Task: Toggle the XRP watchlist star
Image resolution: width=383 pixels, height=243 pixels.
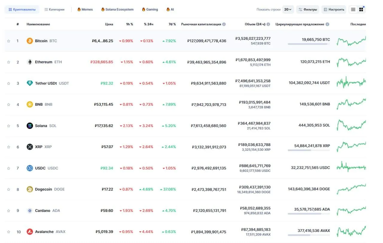Action: click(x=9, y=147)
